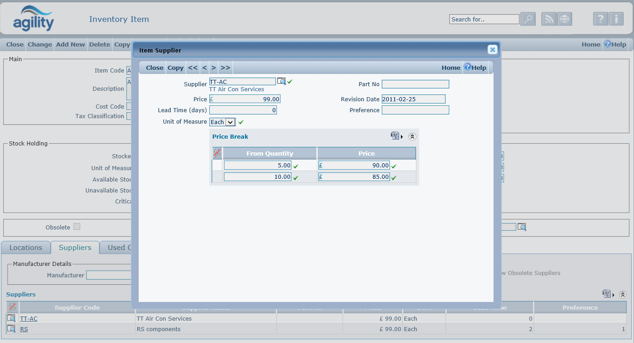The image size is (634, 343).
Task: Toggle the Obsolete checkbox
Action: [77, 227]
